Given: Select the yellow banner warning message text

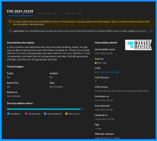Looking at the screenshot, I should pyautogui.click(x=81, y=23).
